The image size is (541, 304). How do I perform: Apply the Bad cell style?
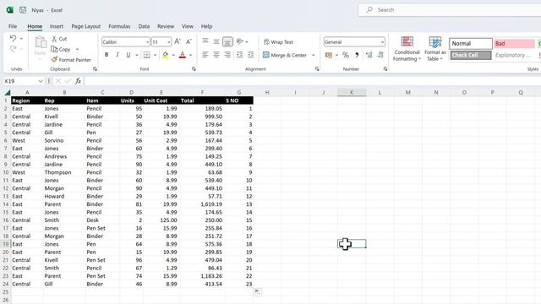click(x=514, y=43)
